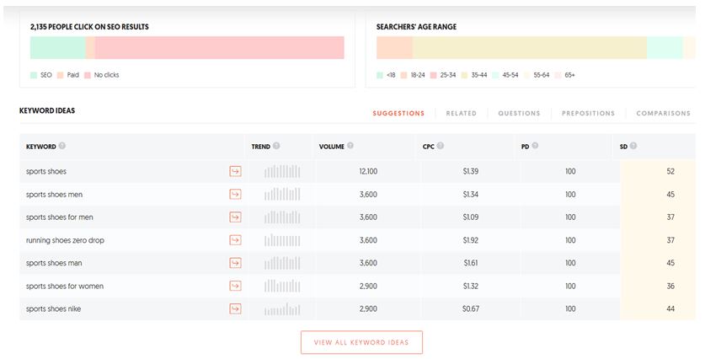Open the Questions tab
Image resolution: width=705 pixels, height=359 pixels.
tap(519, 113)
